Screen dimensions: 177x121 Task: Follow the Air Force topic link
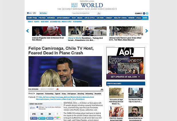[x=46, y=97]
